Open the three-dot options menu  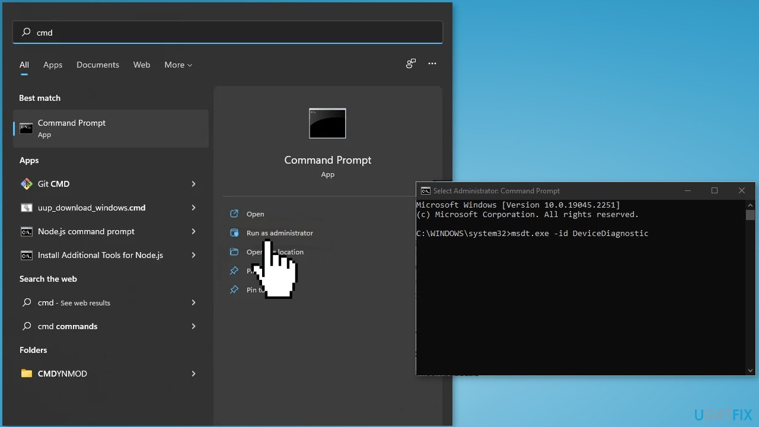point(432,63)
